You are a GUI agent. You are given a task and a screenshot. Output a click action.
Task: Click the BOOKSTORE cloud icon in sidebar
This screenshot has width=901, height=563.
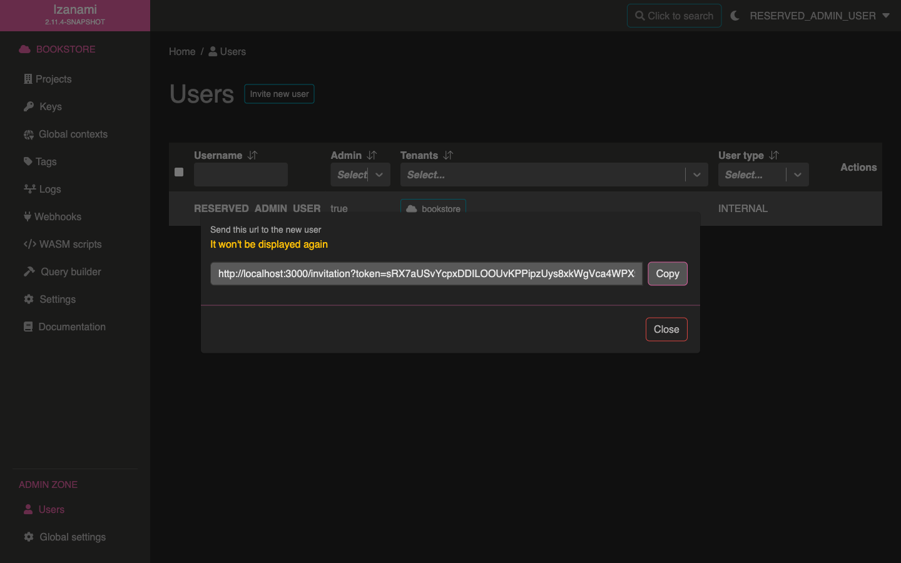coord(24,49)
